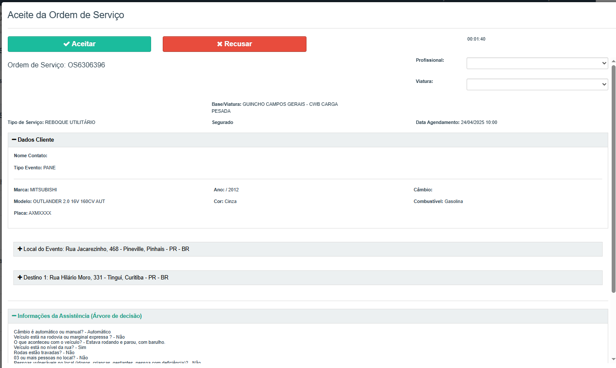
Task: Click the scrollbar down arrow
Action: coord(613,359)
